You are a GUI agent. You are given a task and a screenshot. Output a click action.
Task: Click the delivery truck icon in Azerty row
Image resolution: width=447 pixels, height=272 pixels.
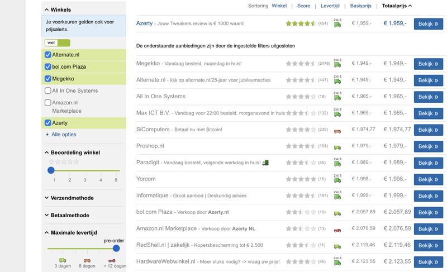tap(337, 23)
